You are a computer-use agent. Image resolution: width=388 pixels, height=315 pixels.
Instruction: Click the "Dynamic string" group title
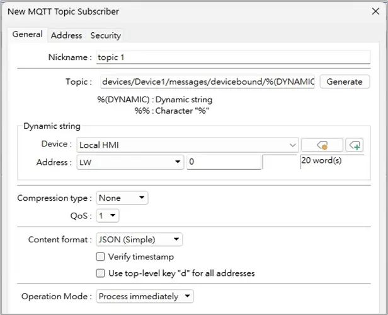[x=52, y=126]
